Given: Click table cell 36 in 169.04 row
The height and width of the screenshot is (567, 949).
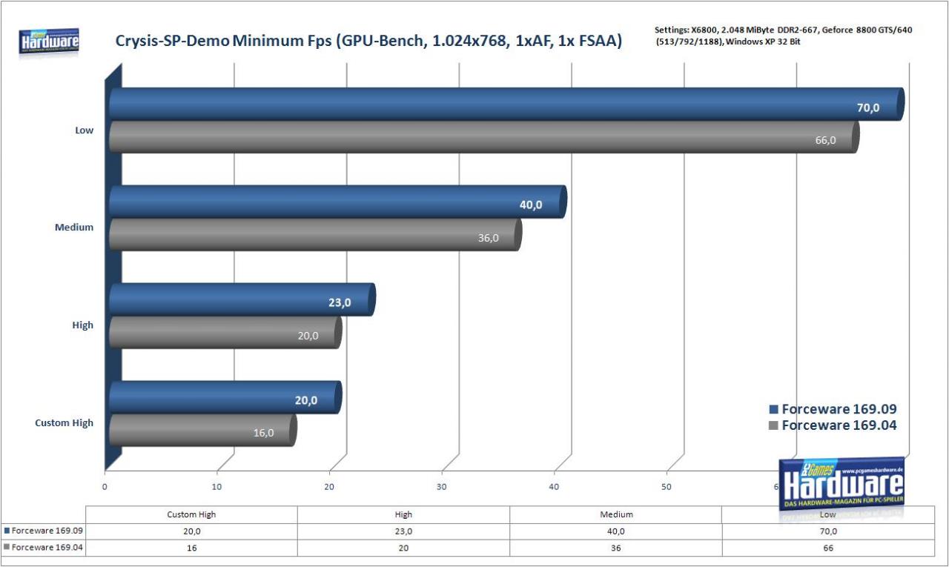Looking at the screenshot, I should tap(616, 548).
